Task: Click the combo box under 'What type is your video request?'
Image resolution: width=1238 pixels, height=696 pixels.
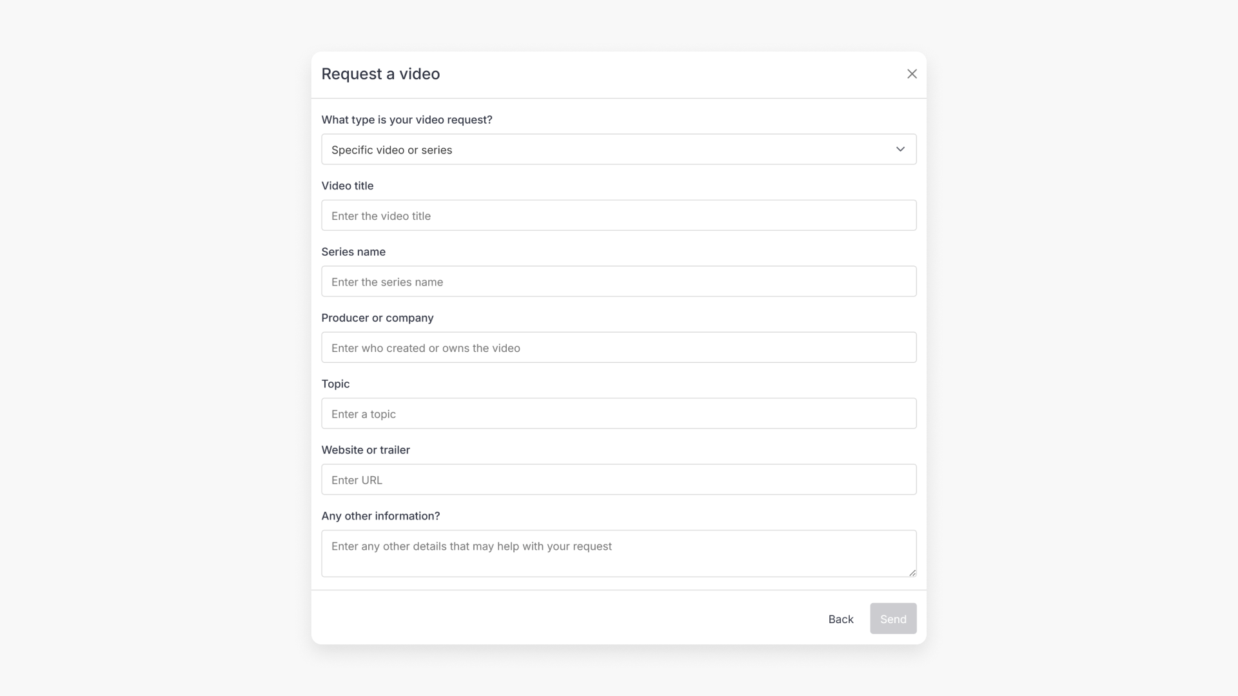Action: tap(618, 149)
